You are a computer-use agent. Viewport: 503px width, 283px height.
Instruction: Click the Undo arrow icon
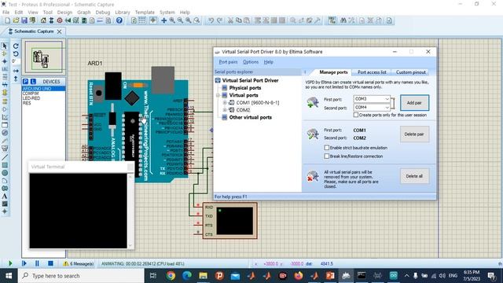point(211,20)
